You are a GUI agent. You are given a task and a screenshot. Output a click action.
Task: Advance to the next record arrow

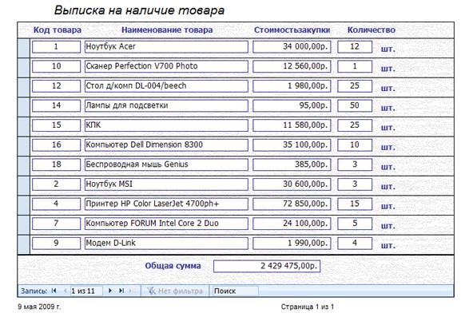click(x=110, y=291)
